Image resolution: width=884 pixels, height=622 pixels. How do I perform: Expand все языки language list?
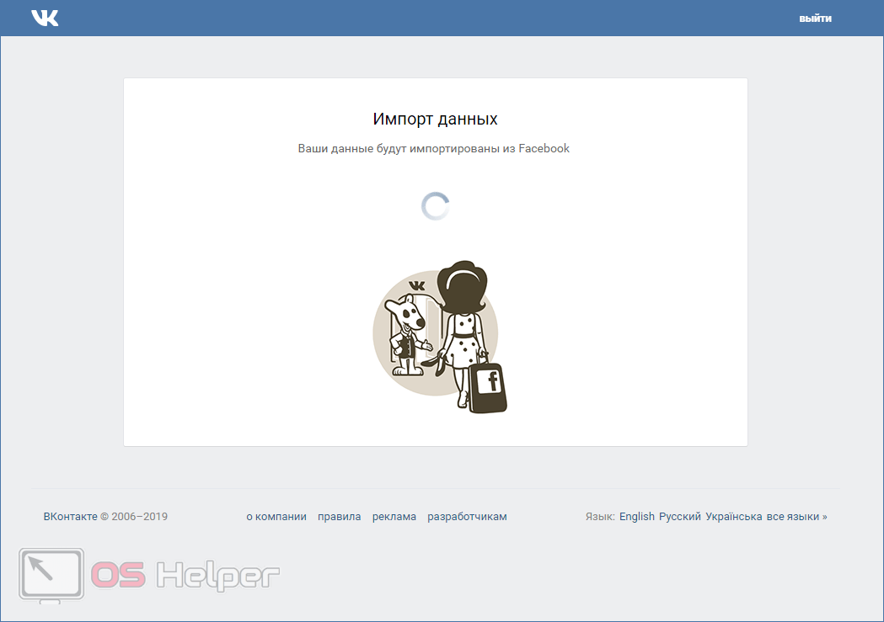tap(796, 517)
